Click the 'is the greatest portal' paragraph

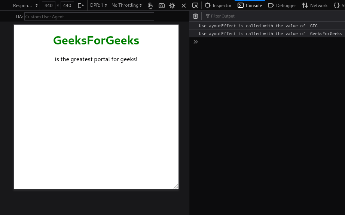click(96, 59)
